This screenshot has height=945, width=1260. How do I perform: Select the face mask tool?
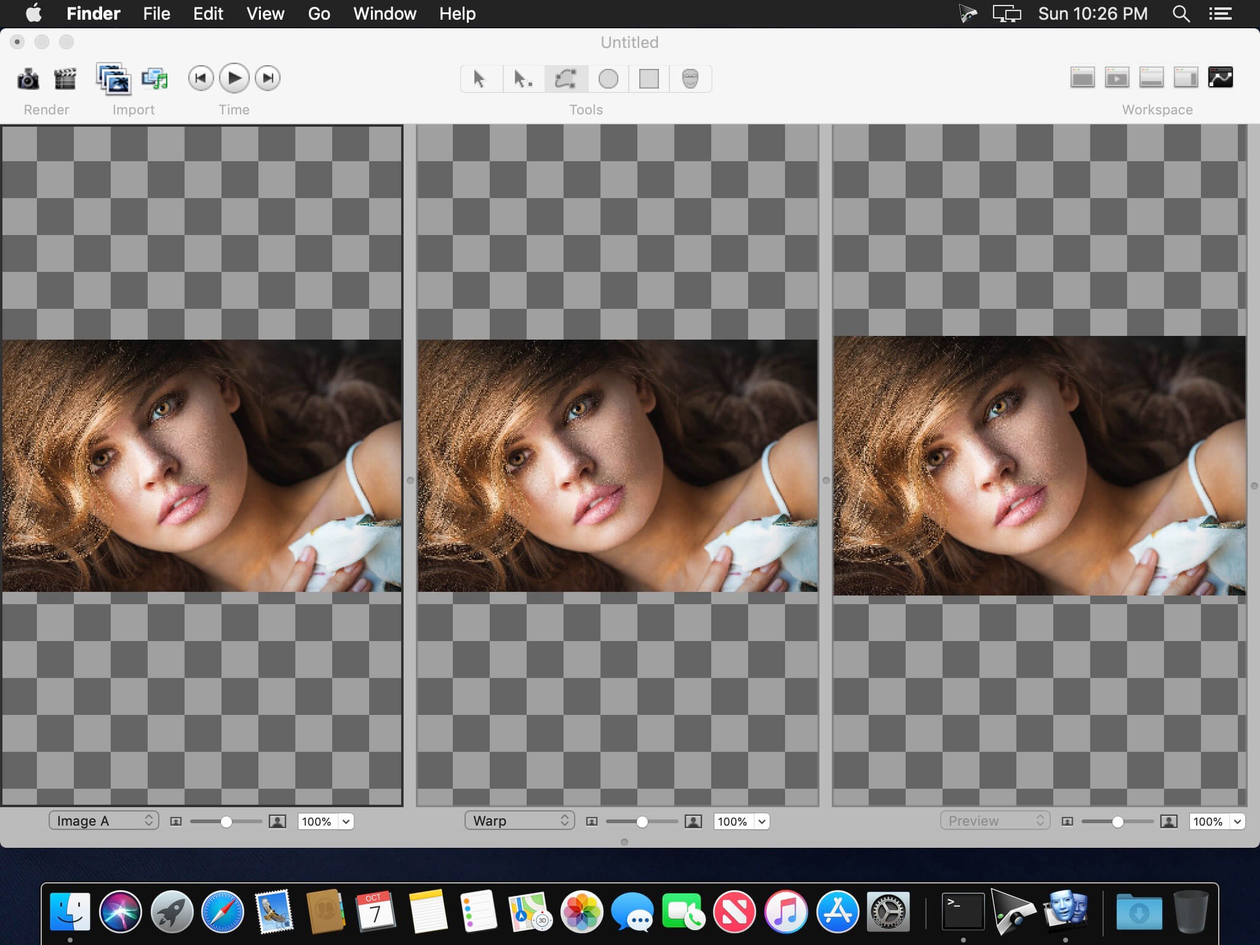[x=690, y=79]
